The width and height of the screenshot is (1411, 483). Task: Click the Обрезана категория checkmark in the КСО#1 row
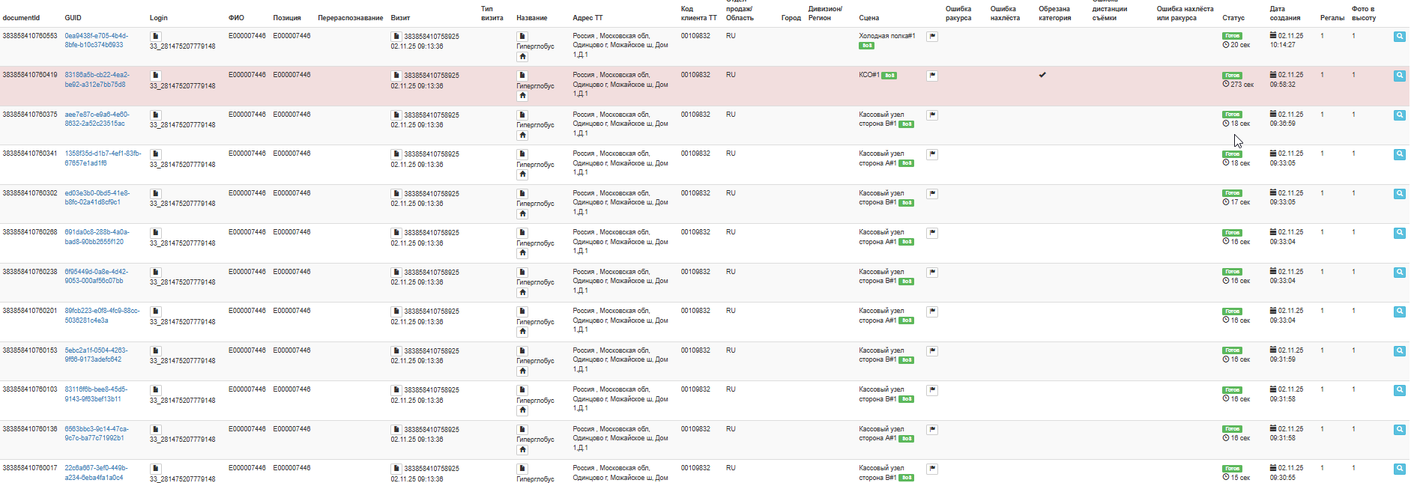tap(1042, 75)
